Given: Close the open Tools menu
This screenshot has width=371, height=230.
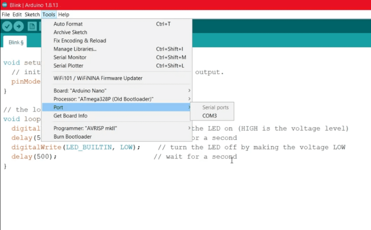Looking at the screenshot, I should pyautogui.click(x=49, y=14).
